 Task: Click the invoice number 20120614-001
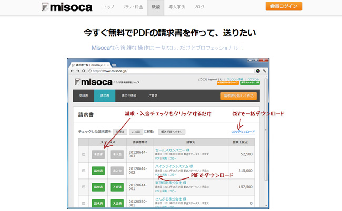coord(138,187)
